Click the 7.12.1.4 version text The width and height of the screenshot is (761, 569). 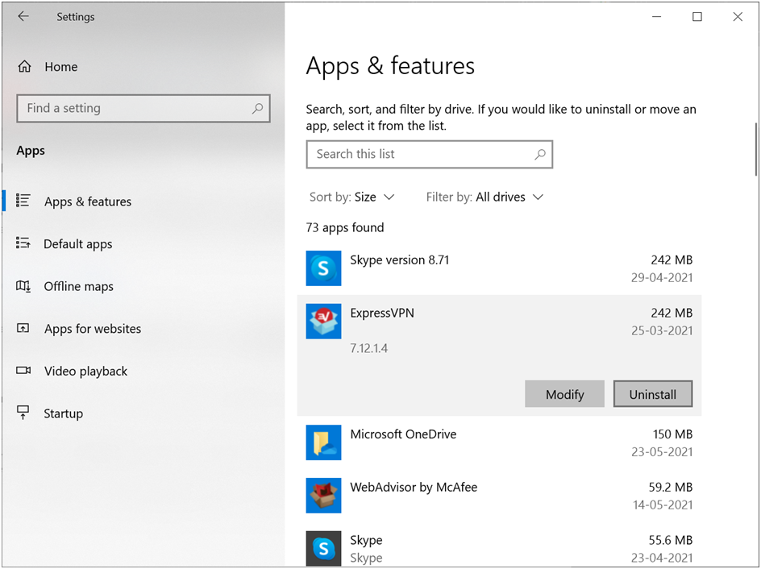pyautogui.click(x=369, y=348)
